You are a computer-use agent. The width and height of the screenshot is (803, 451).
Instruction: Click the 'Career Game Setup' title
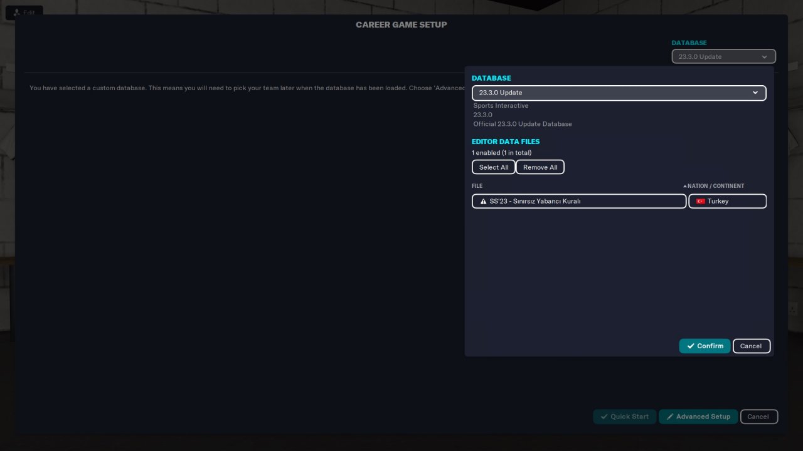click(x=401, y=24)
